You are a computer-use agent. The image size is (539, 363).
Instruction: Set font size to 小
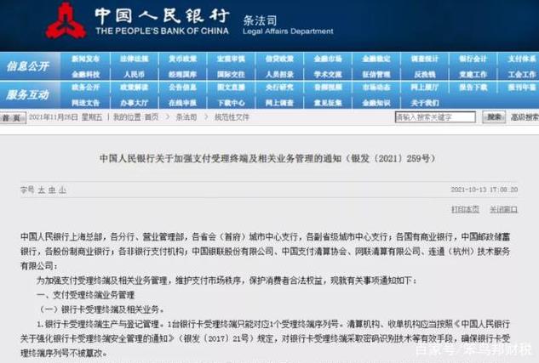pos(62,190)
